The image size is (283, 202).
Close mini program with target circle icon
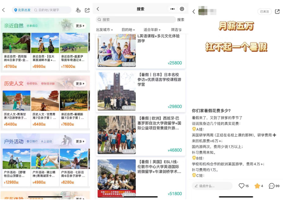pos(182,9)
